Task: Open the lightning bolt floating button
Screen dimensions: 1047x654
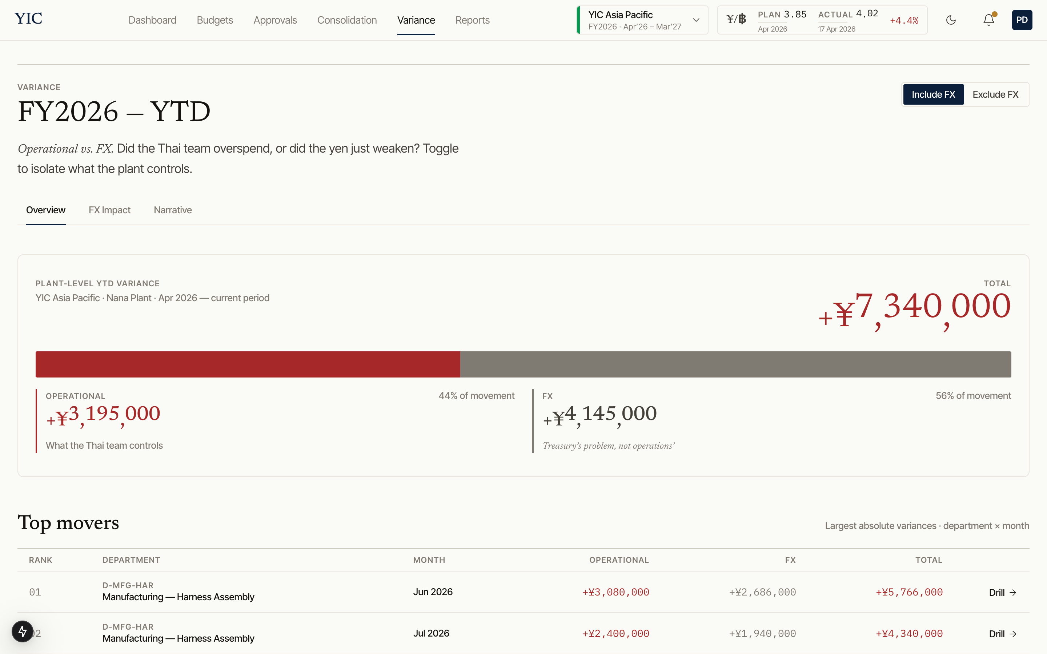Action: coord(23,631)
